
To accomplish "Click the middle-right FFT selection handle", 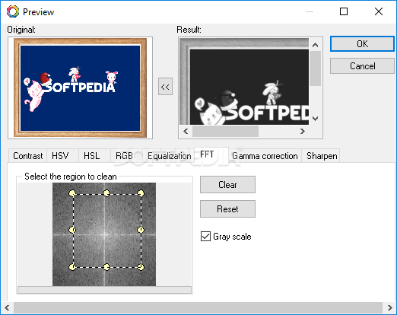I will tap(141, 230).
